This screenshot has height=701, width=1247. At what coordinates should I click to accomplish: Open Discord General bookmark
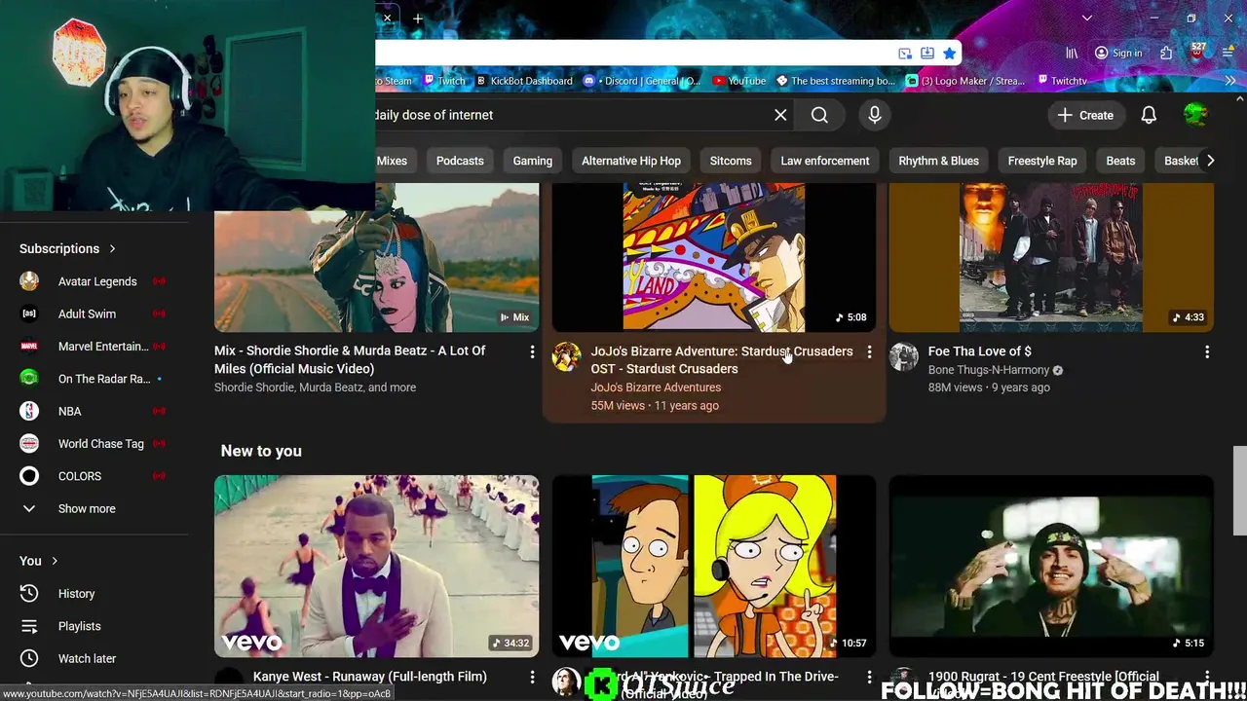tap(643, 81)
